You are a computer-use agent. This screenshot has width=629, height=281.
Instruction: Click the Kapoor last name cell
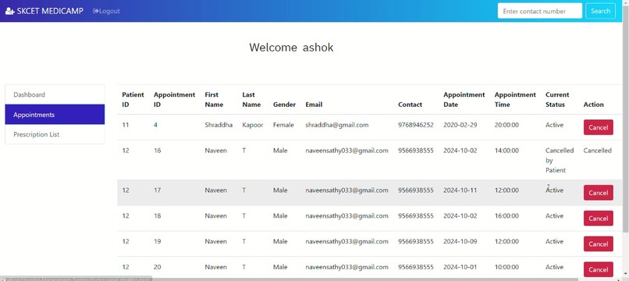[253, 125]
